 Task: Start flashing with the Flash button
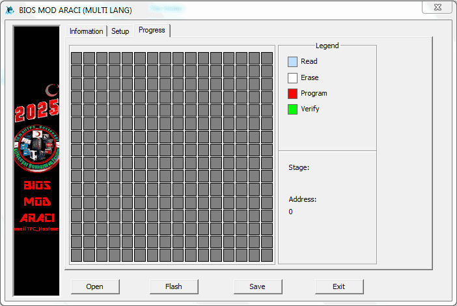173,286
